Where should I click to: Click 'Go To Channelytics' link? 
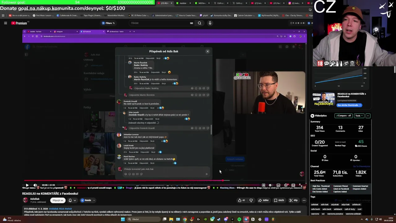coord(362,166)
